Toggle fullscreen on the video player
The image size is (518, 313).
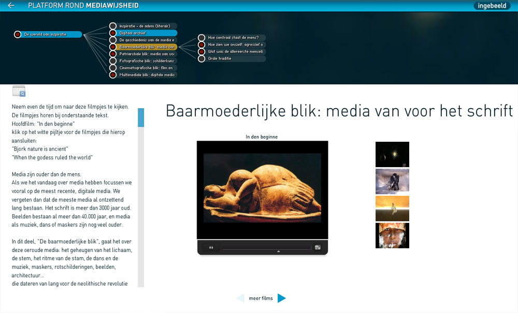tap(318, 247)
